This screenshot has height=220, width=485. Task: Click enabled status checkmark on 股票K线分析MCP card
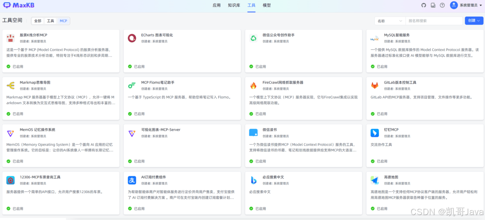[9, 66]
